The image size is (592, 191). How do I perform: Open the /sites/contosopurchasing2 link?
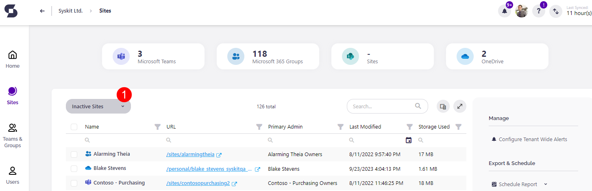(198, 183)
